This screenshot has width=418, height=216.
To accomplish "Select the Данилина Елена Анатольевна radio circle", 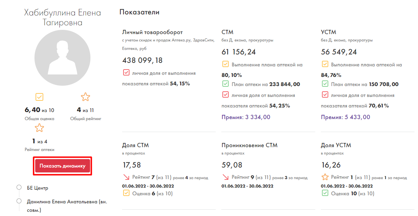I will (x=19, y=201).
